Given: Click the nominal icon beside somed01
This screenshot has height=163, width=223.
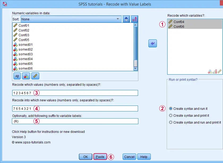Looking at the screenshot, I should [15, 45].
